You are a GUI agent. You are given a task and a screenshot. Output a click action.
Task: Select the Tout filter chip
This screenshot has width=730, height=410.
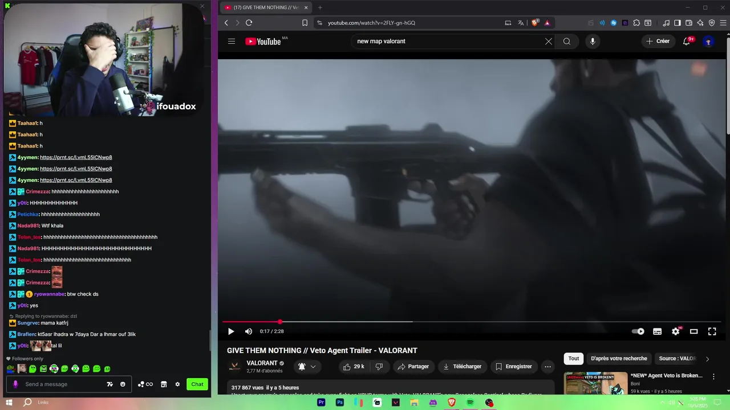tap(574, 359)
